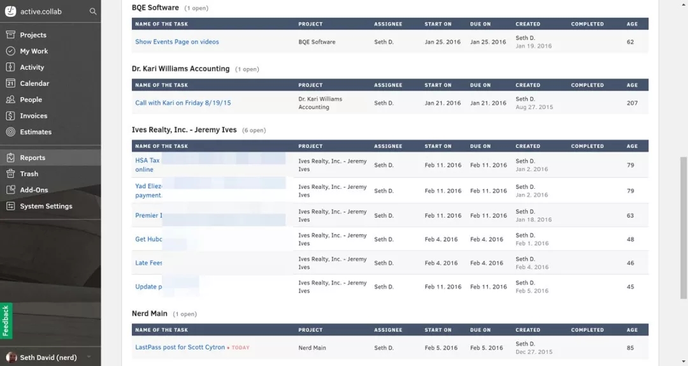
Task: Open the HSA Tax online task
Action: tap(147, 165)
